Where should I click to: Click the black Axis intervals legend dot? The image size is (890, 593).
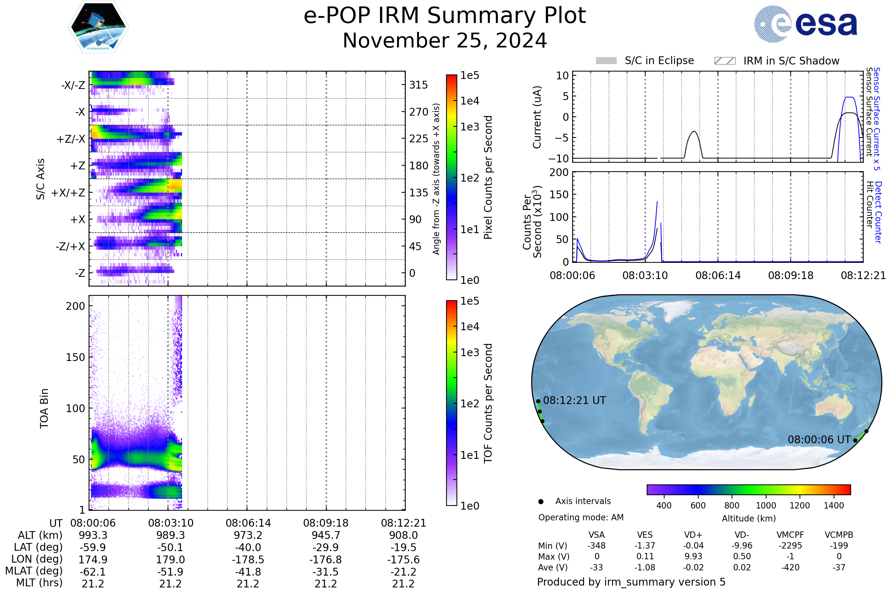click(541, 501)
